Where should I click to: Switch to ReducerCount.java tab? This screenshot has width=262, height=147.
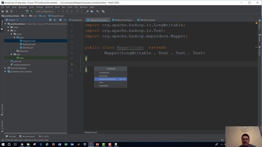pyautogui.click(x=123, y=20)
